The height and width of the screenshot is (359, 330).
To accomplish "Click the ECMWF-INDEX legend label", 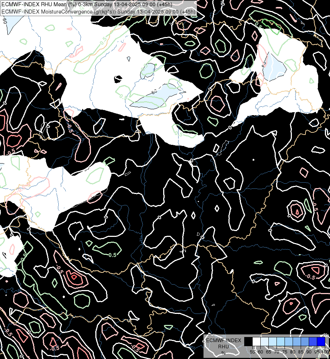I will click(224, 340).
